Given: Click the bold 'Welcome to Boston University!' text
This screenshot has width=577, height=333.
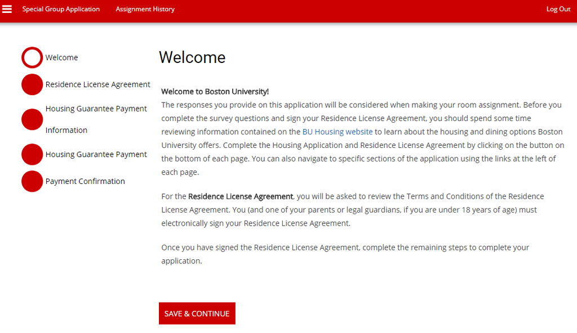Looking at the screenshot, I should [x=215, y=91].
